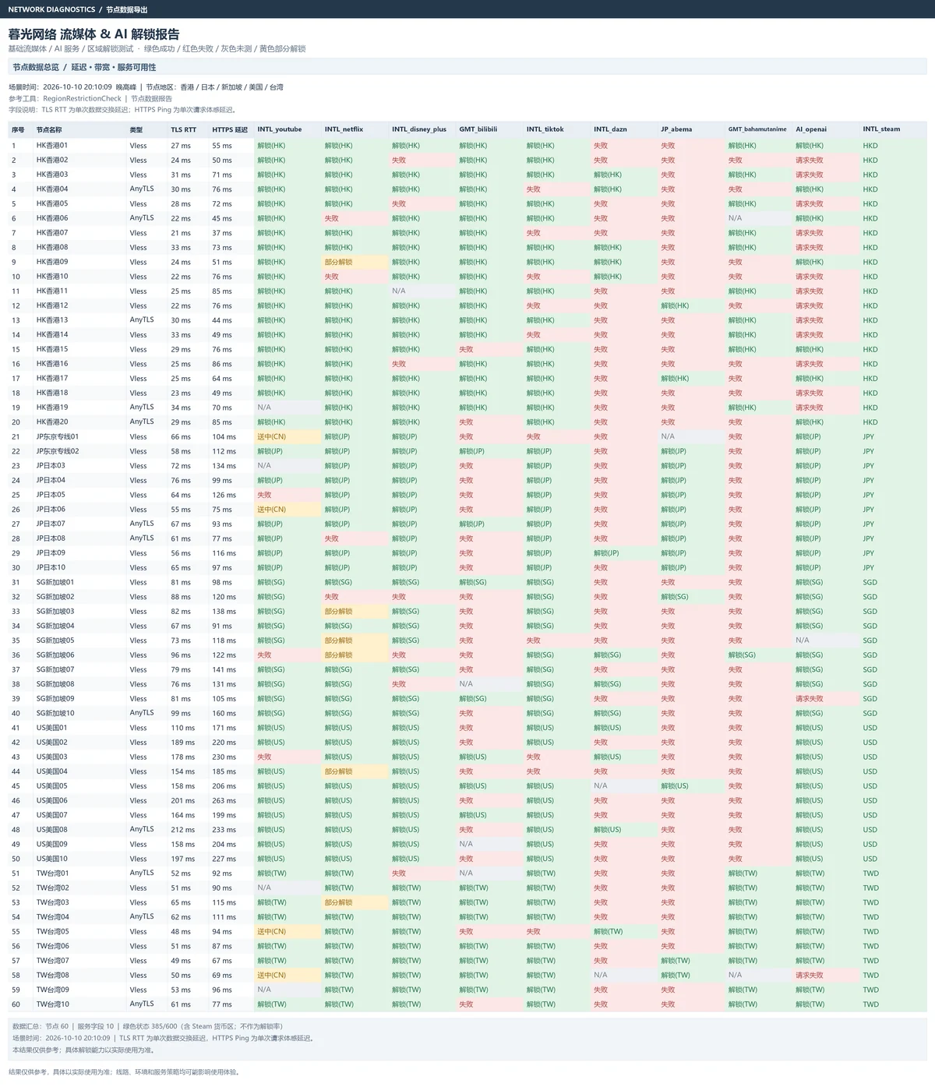Select the INTL_netflix column header
935x1087 pixels.
(x=344, y=129)
